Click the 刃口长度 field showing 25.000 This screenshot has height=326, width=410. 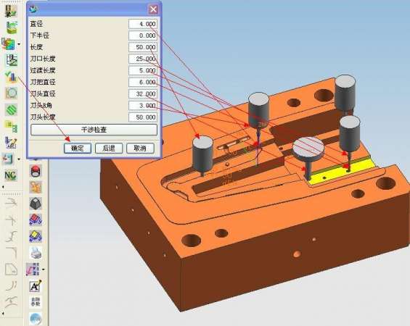pos(143,59)
